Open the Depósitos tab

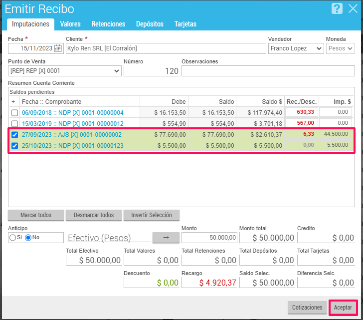[x=150, y=24]
